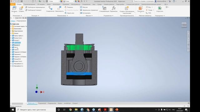Select the Втулка Стоп:2 tree item
200x112 pixels.
point(18,61)
